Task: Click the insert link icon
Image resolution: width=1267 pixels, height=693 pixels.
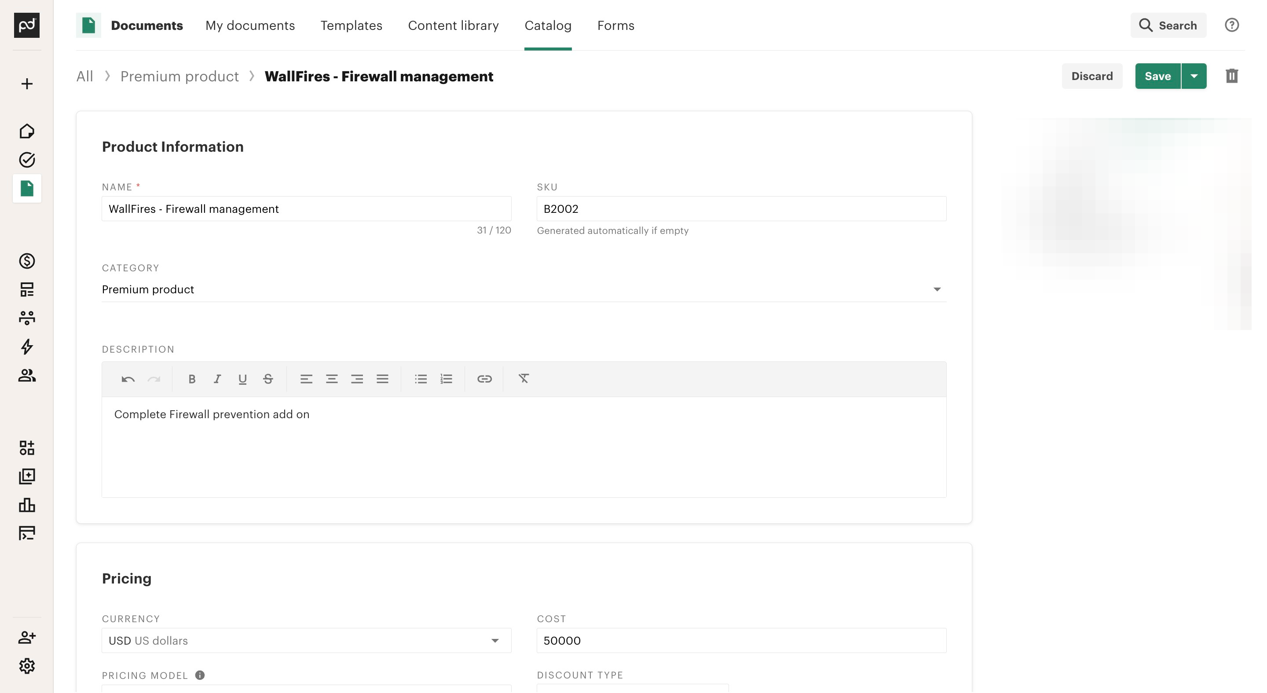Action: point(484,379)
